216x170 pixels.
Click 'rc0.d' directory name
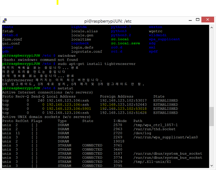pos(117,48)
